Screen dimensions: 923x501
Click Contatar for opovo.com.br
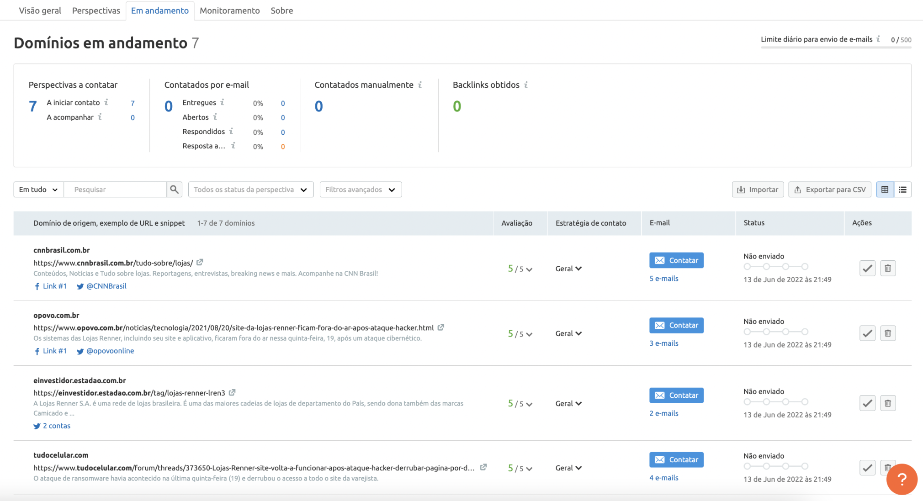(x=676, y=325)
